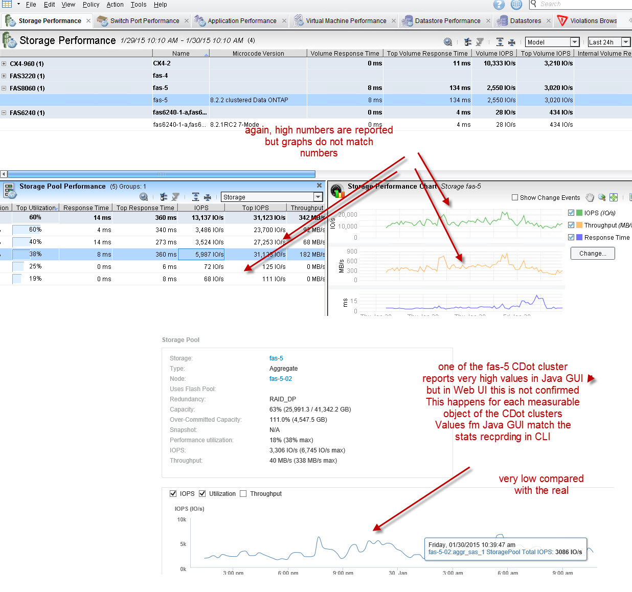Click the Switch Port Performance tab icon
Viewport: 632px width, 592px height.
pyautogui.click(x=102, y=20)
